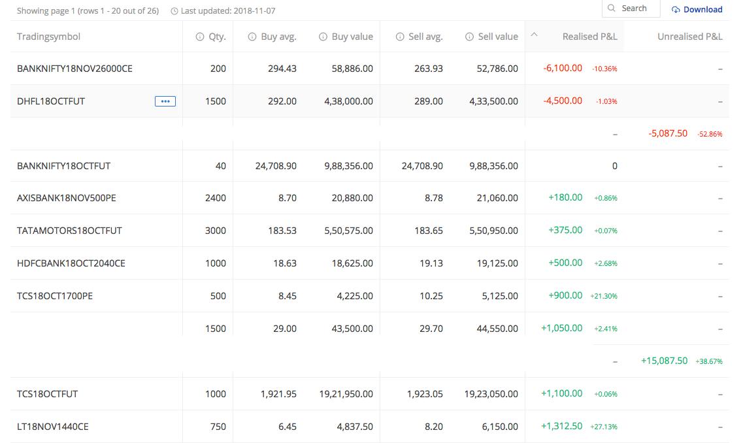Select BANKNIFTY18NOV26000CE symbol
Image resolution: width=741 pixels, height=443 pixels.
click(x=74, y=69)
